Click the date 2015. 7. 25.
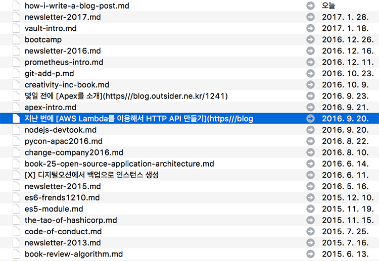 [x=346, y=231]
